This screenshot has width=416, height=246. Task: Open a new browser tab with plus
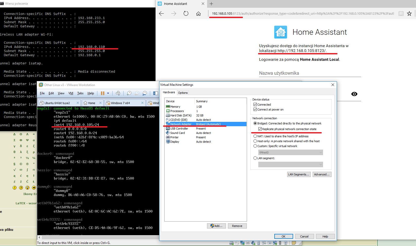click(x=211, y=4)
